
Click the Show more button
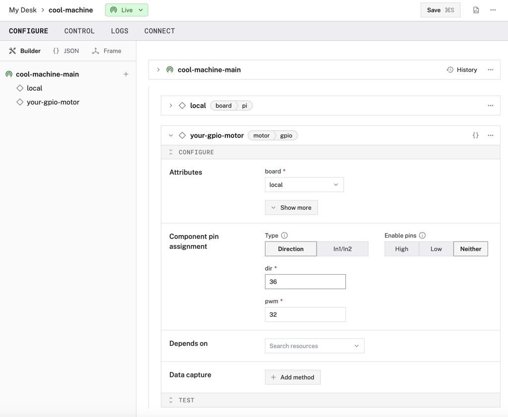point(291,208)
